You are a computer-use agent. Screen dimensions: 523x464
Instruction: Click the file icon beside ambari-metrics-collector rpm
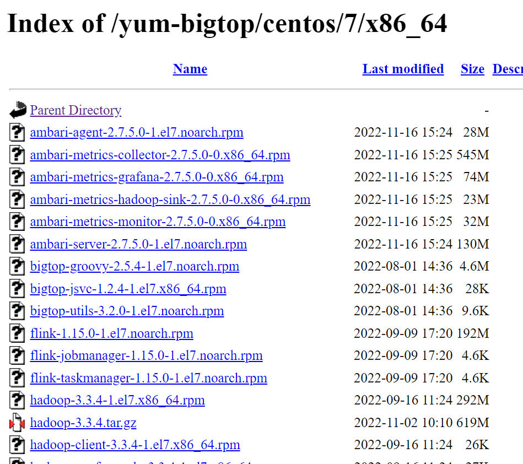pyautogui.click(x=17, y=154)
